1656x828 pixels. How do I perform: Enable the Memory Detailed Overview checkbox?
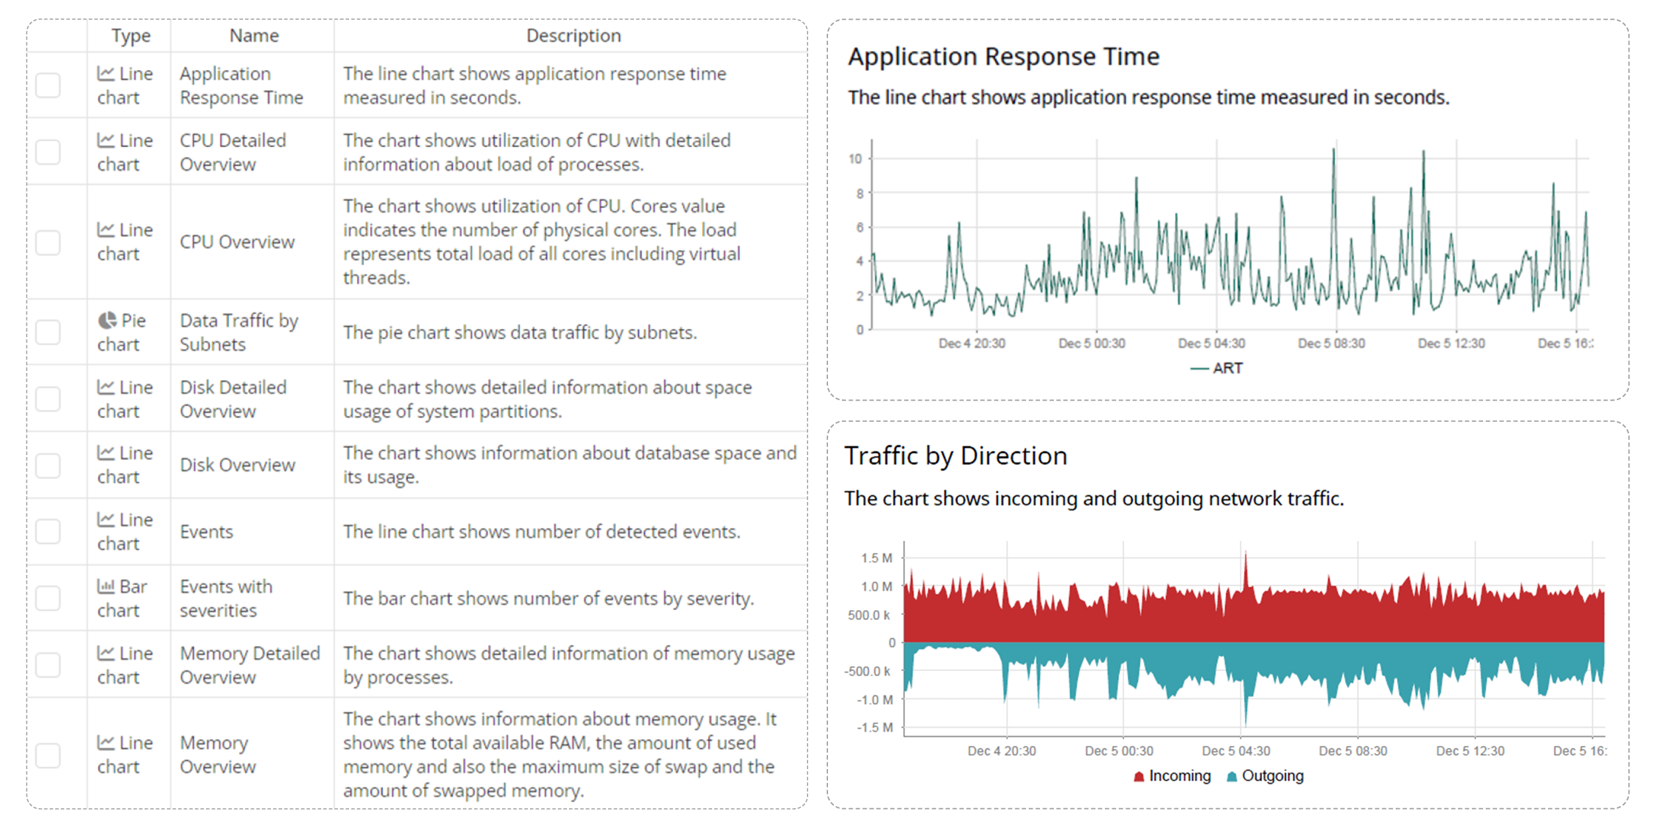(x=48, y=665)
